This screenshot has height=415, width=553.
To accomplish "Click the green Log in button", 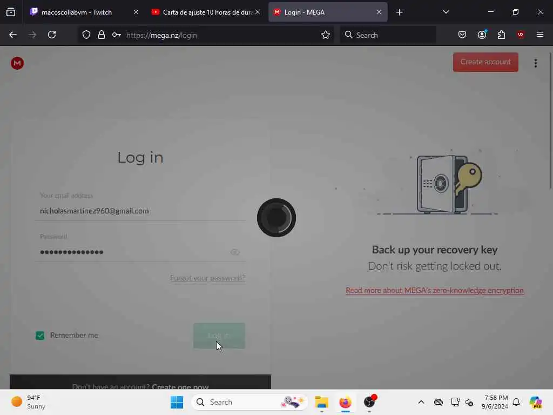I will tap(219, 336).
